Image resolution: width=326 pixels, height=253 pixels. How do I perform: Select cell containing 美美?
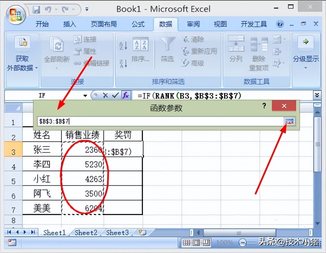42,208
